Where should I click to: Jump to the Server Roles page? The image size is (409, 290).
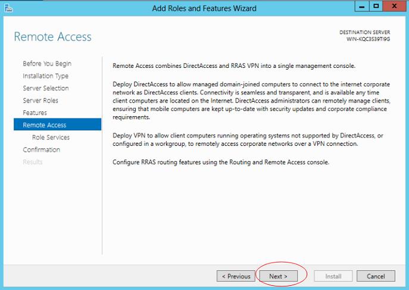40,101
